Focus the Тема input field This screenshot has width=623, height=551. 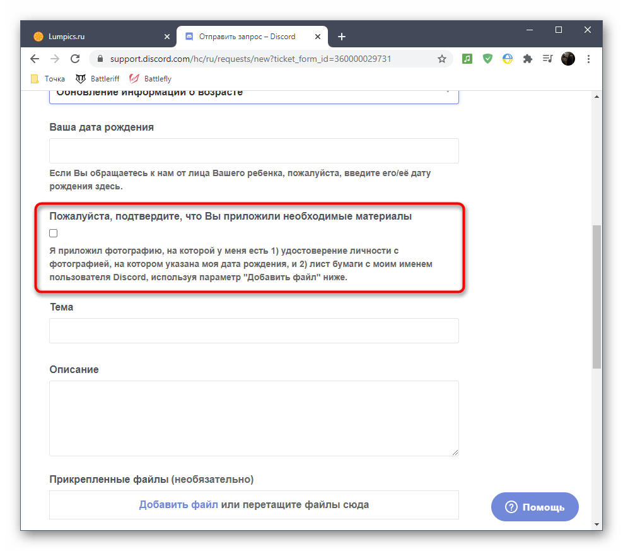pyautogui.click(x=254, y=331)
